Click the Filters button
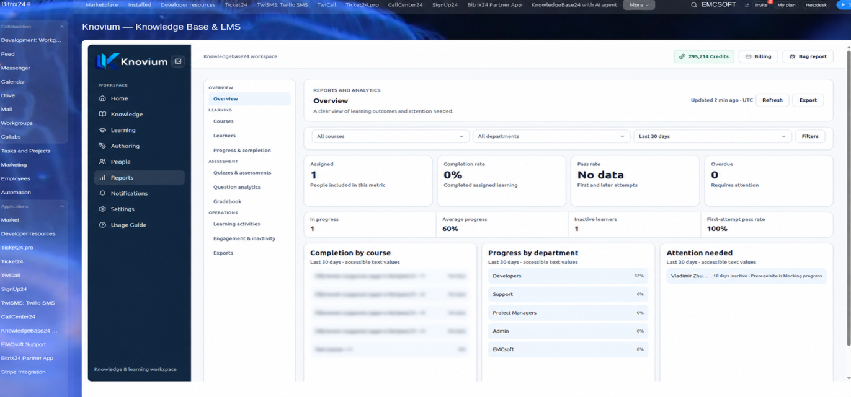 (x=810, y=136)
